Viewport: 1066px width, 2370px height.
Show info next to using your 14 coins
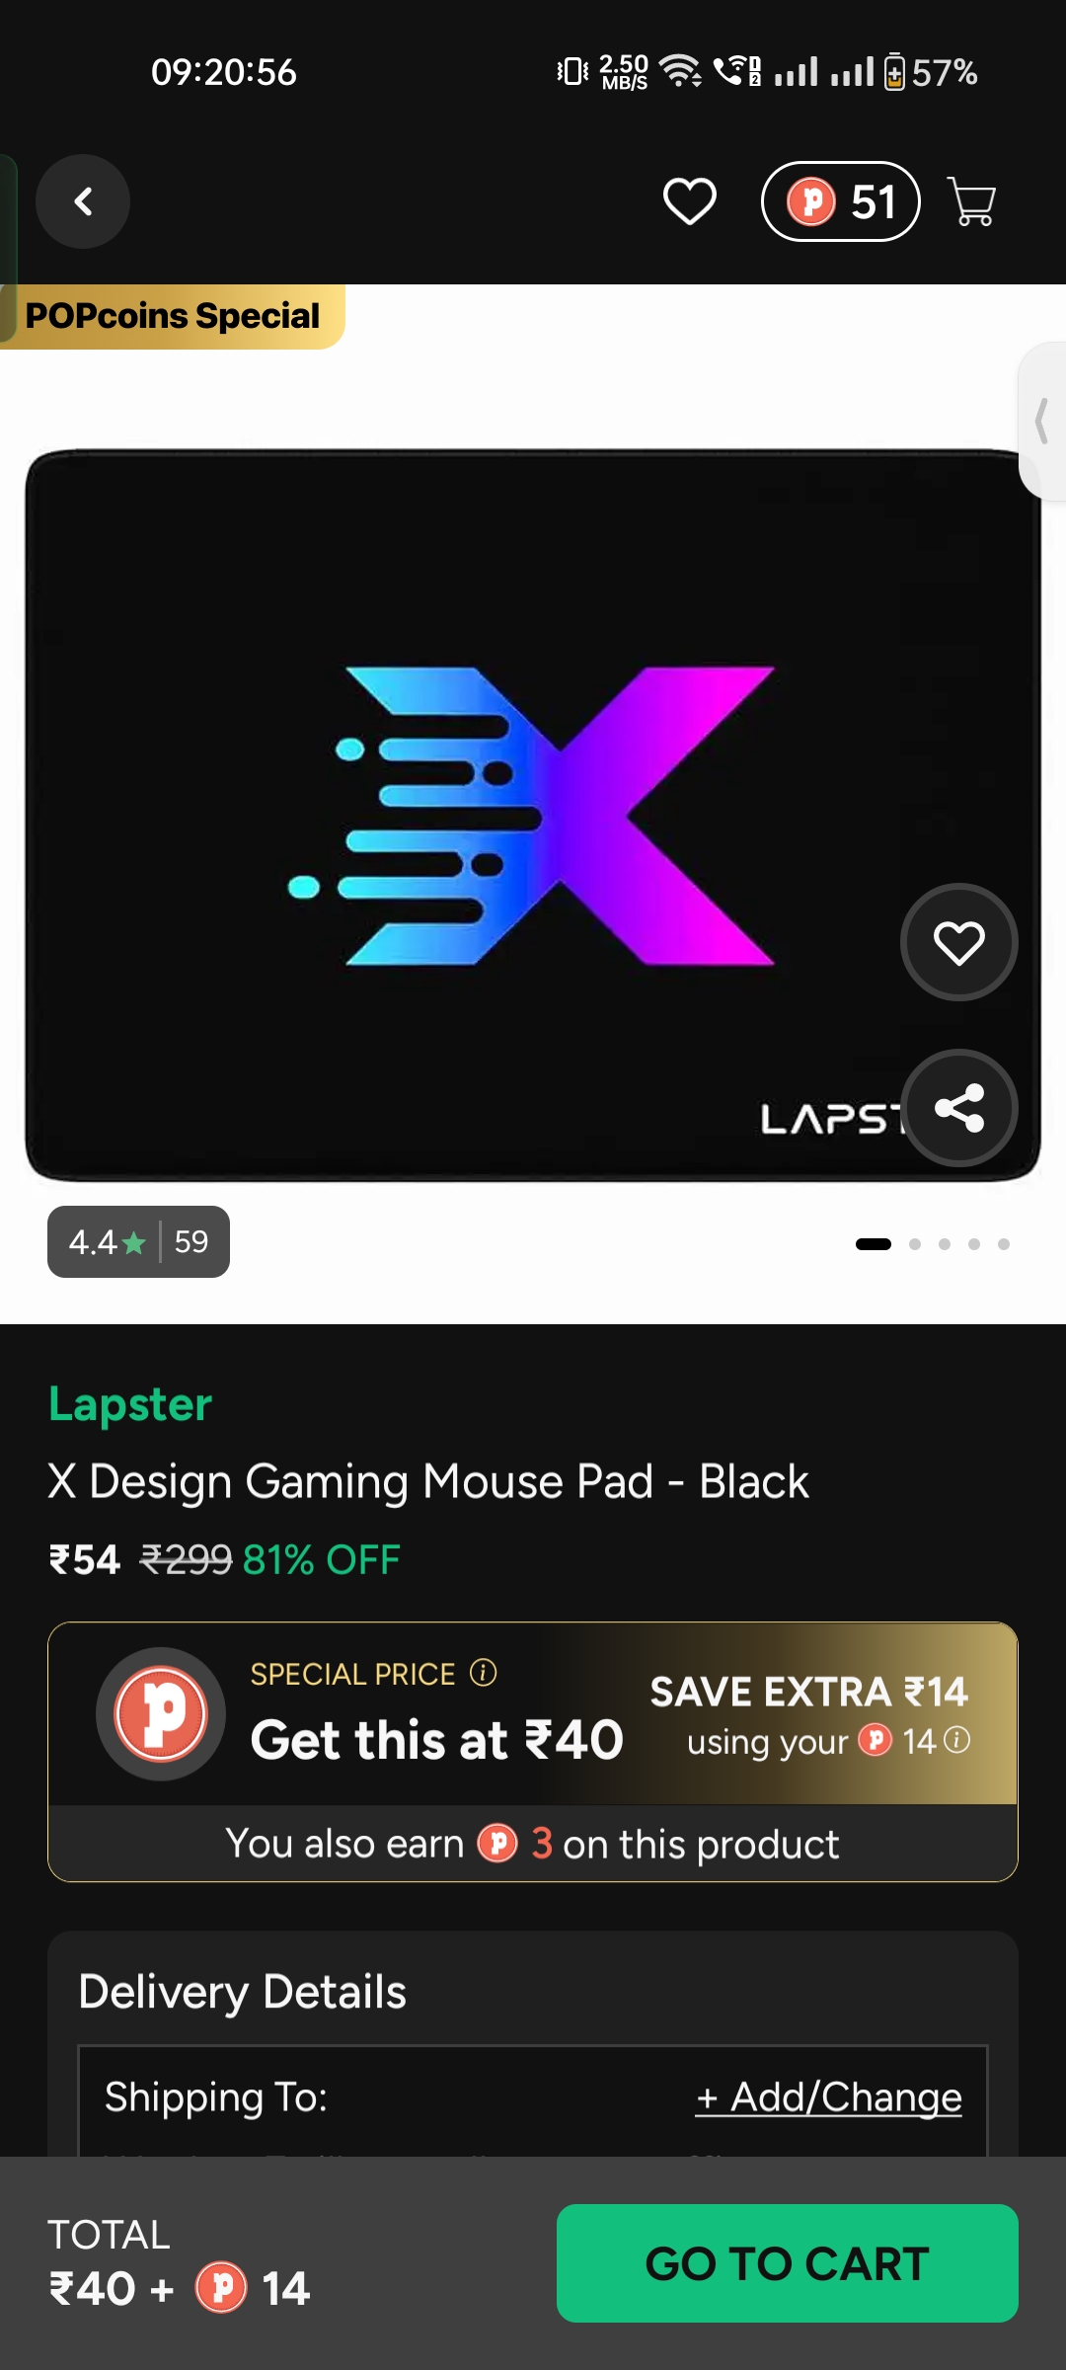[956, 1740]
